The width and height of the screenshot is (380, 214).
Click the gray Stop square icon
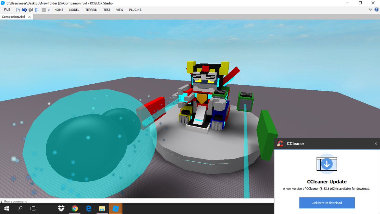tap(44, 10)
